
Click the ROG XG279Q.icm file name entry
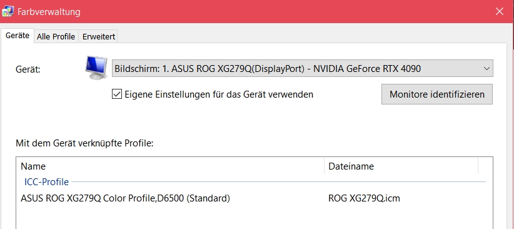(x=364, y=198)
